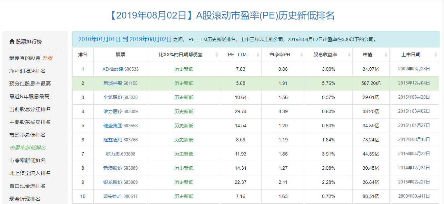Sort table by 市净率PB column arrows
The width and height of the screenshot is (444, 204).
[301, 55]
